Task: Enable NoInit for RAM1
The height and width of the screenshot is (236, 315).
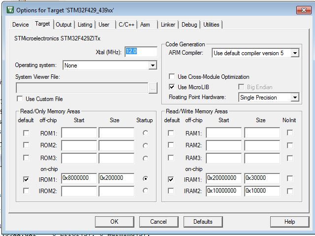Action: click(x=290, y=133)
